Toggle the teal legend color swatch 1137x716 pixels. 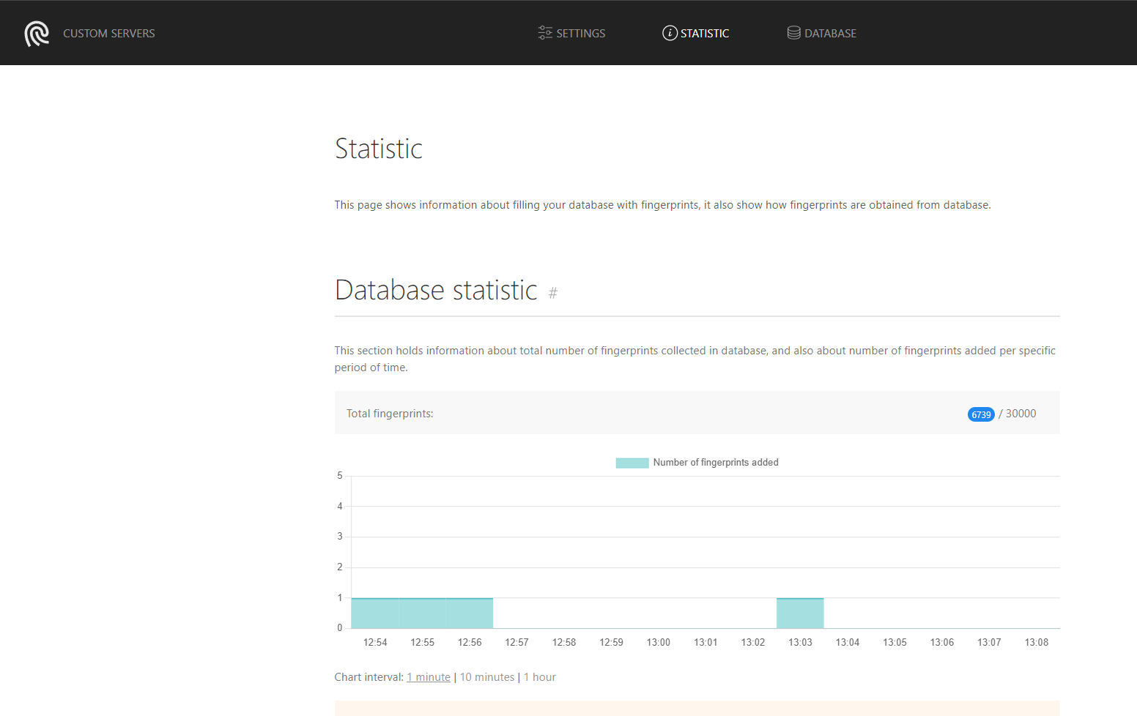tap(632, 463)
